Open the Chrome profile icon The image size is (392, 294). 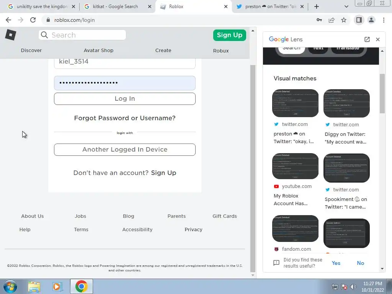371,20
